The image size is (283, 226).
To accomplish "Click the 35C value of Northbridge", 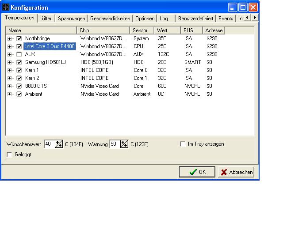I will point(162,38).
